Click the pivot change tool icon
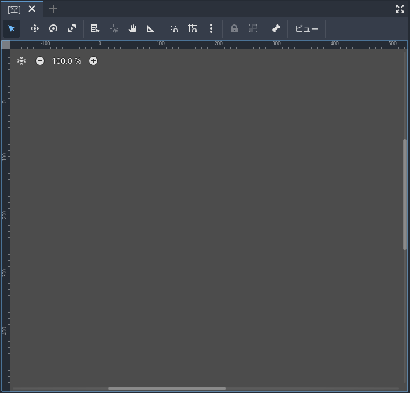 pyautogui.click(x=114, y=28)
